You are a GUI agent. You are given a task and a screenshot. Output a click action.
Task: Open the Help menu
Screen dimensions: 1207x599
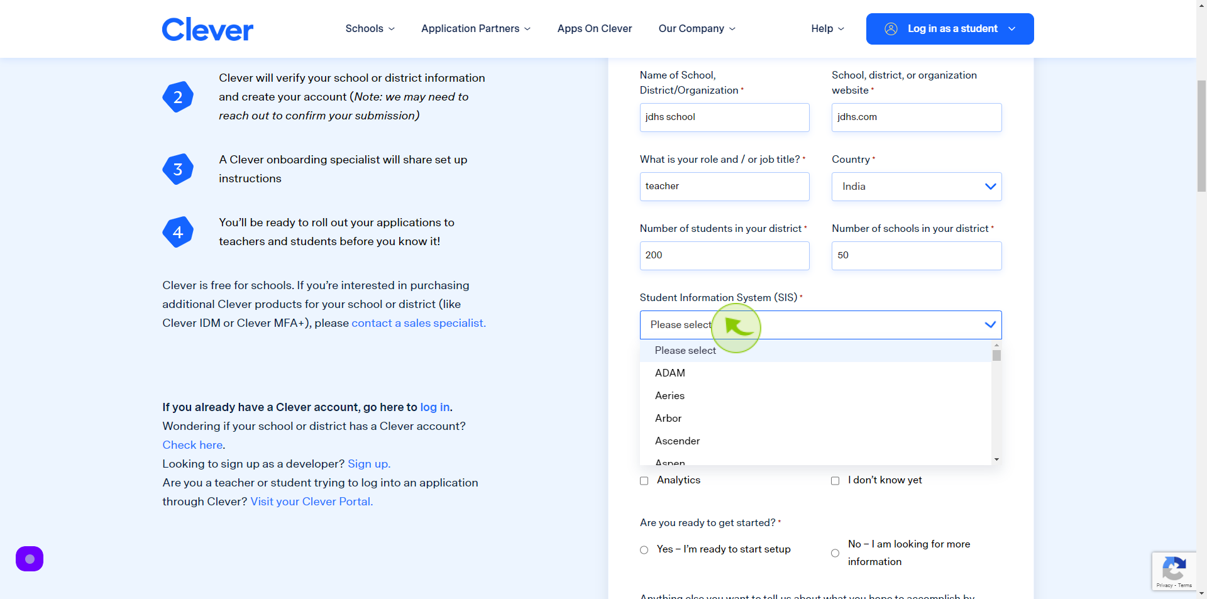[x=828, y=29]
